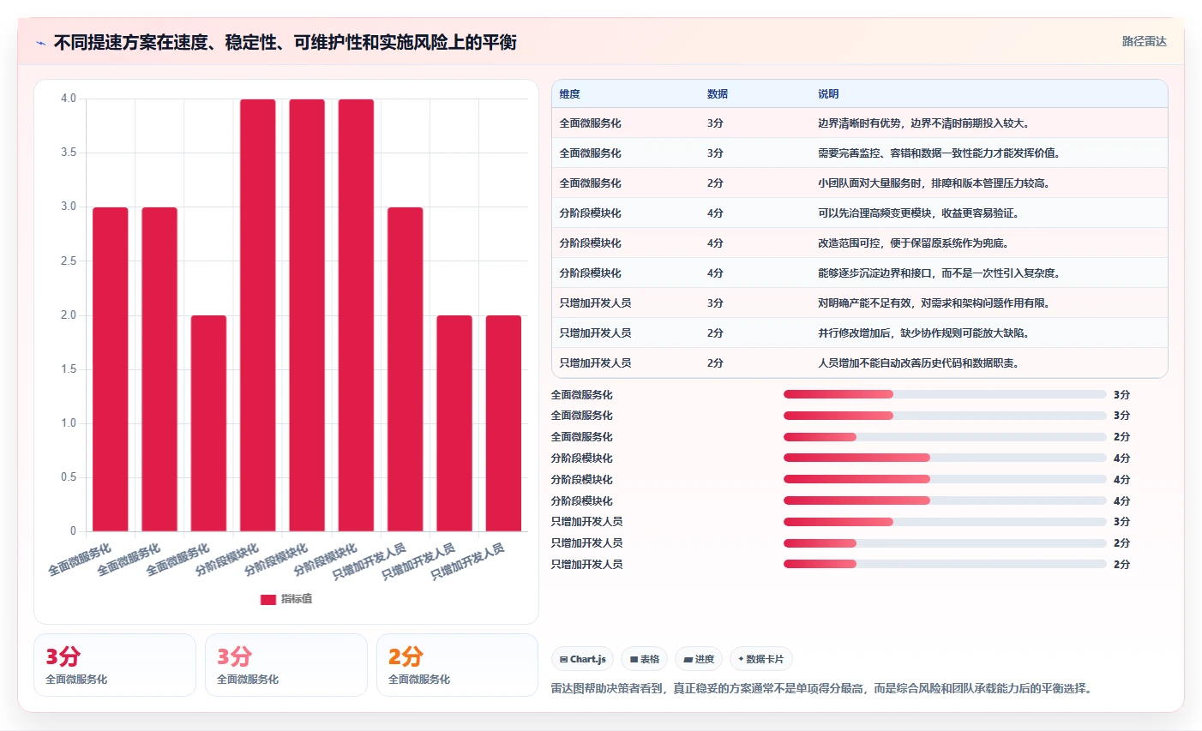Select the page title about 不同提速方案

pyautogui.click(x=285, y=42)
